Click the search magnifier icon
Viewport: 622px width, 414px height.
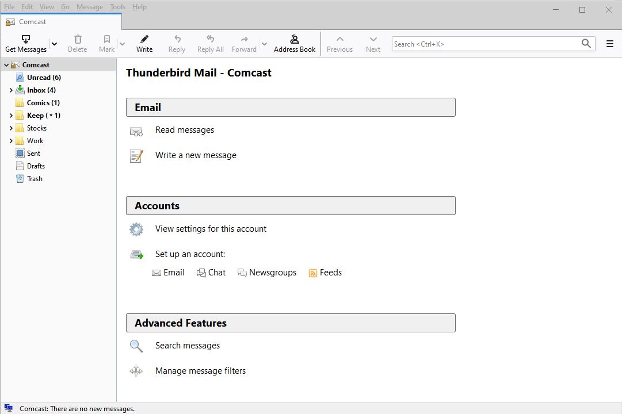pyautogui.click(x=586, y=44)
